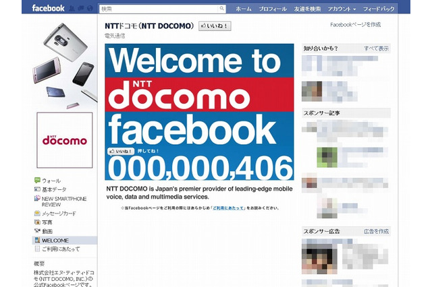Click the 電気通信 category text
This screenshot has width=432, height=287.
click(x=115, y=36)
